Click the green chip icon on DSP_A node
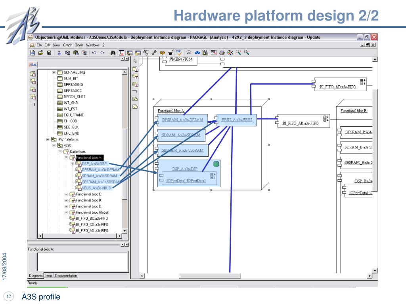406x304 pixels. pyautogui.click(x=216, y=164)
